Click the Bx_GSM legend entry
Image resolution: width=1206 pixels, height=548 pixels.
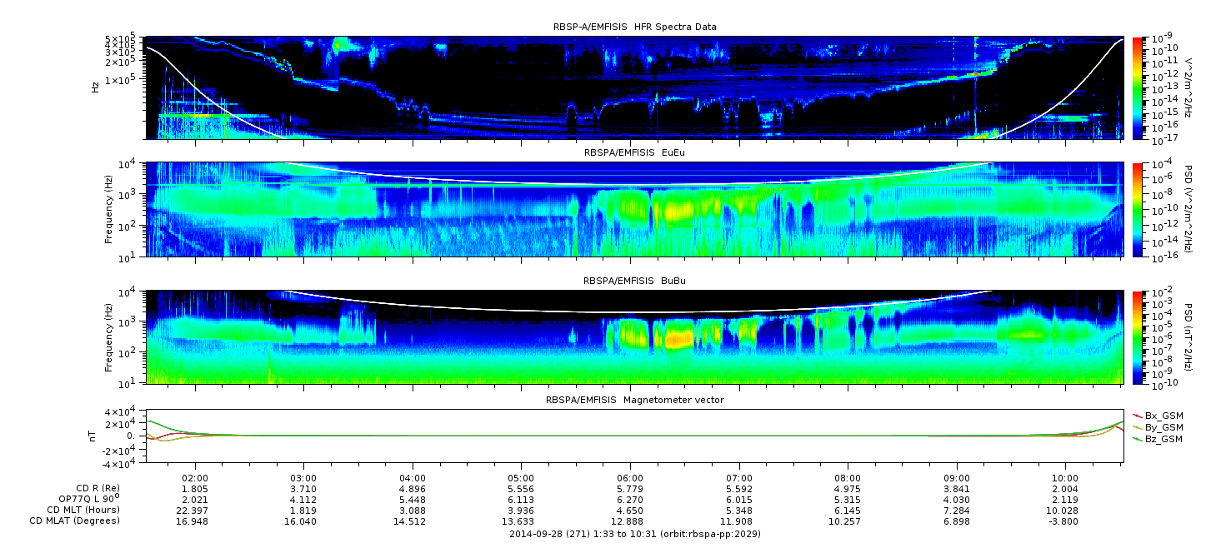point(1163,416)
